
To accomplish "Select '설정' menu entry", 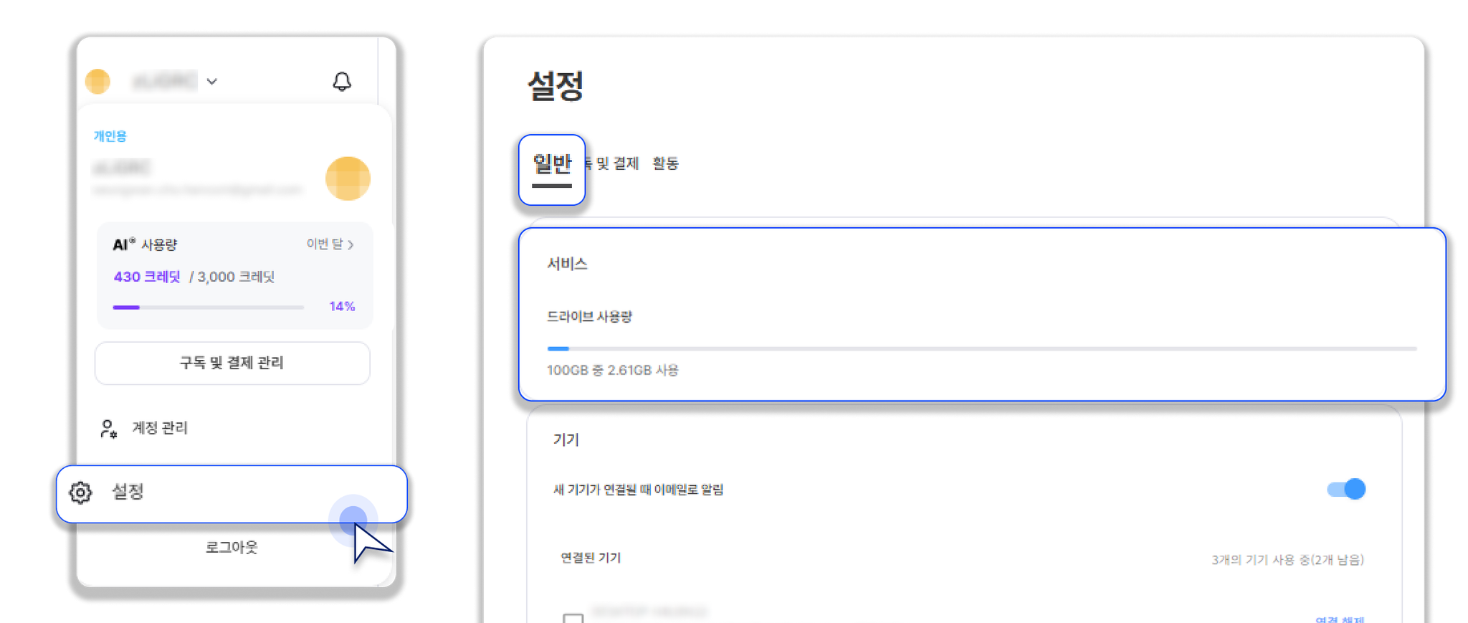I will [232, 494].
